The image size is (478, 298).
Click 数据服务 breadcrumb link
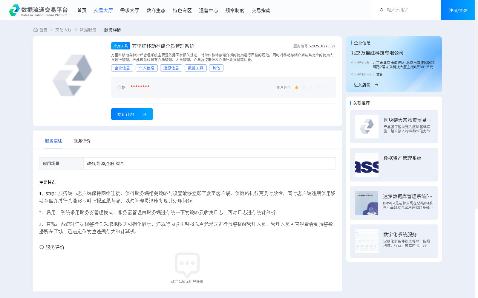88,30
